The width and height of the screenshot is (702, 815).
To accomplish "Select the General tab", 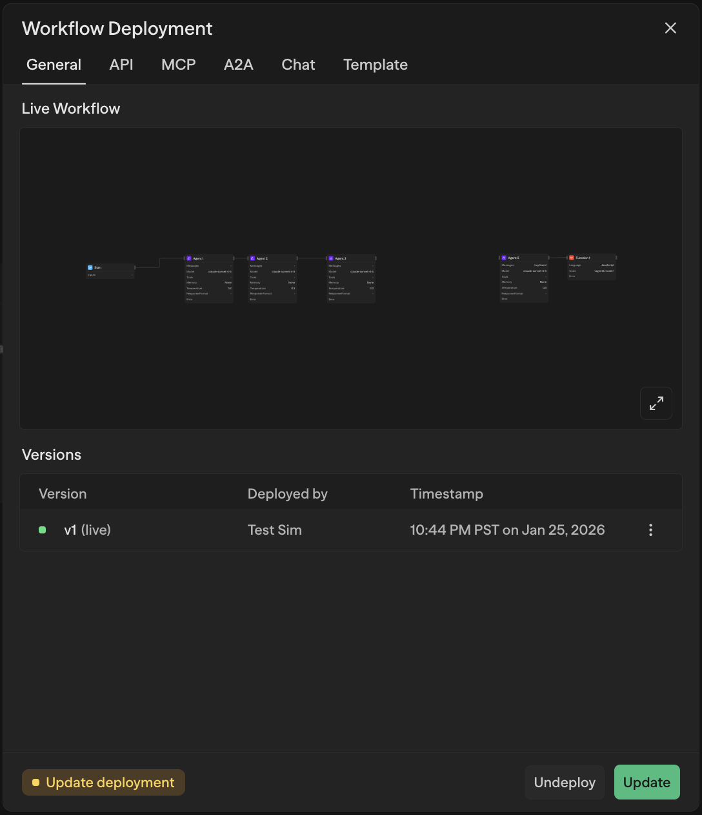I will point(54,65).
